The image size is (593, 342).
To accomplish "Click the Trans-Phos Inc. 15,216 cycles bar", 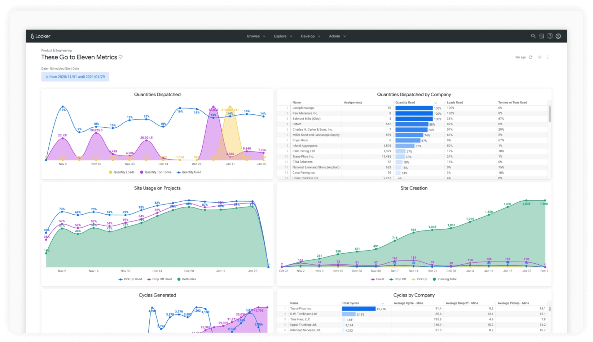I will click(x=359, y=309).
